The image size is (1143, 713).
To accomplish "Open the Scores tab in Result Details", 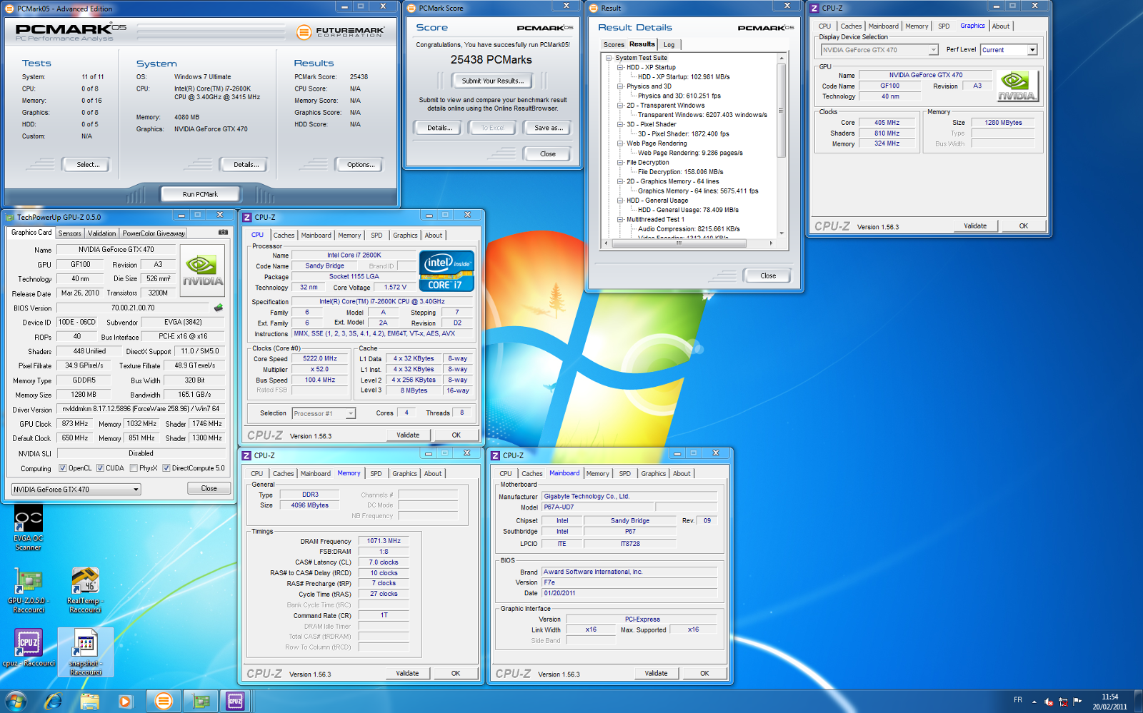I will [x=614, y=44].
